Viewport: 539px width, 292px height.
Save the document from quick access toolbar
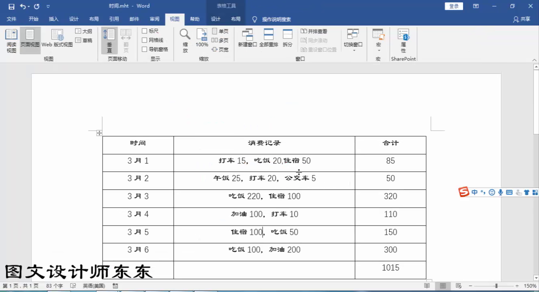pos(11,6)
